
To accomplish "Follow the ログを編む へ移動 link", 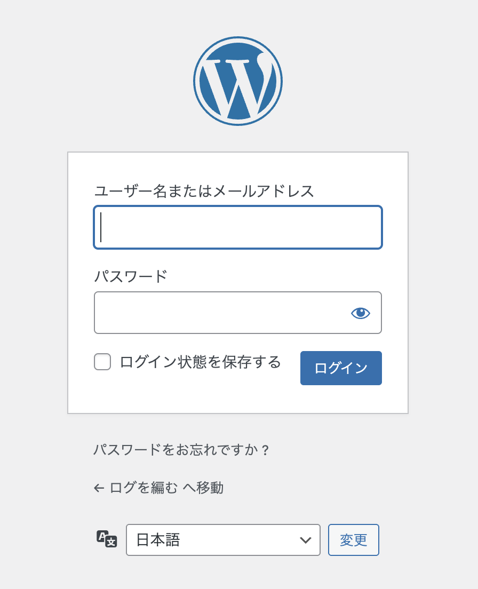I will (x=158, y=488).
